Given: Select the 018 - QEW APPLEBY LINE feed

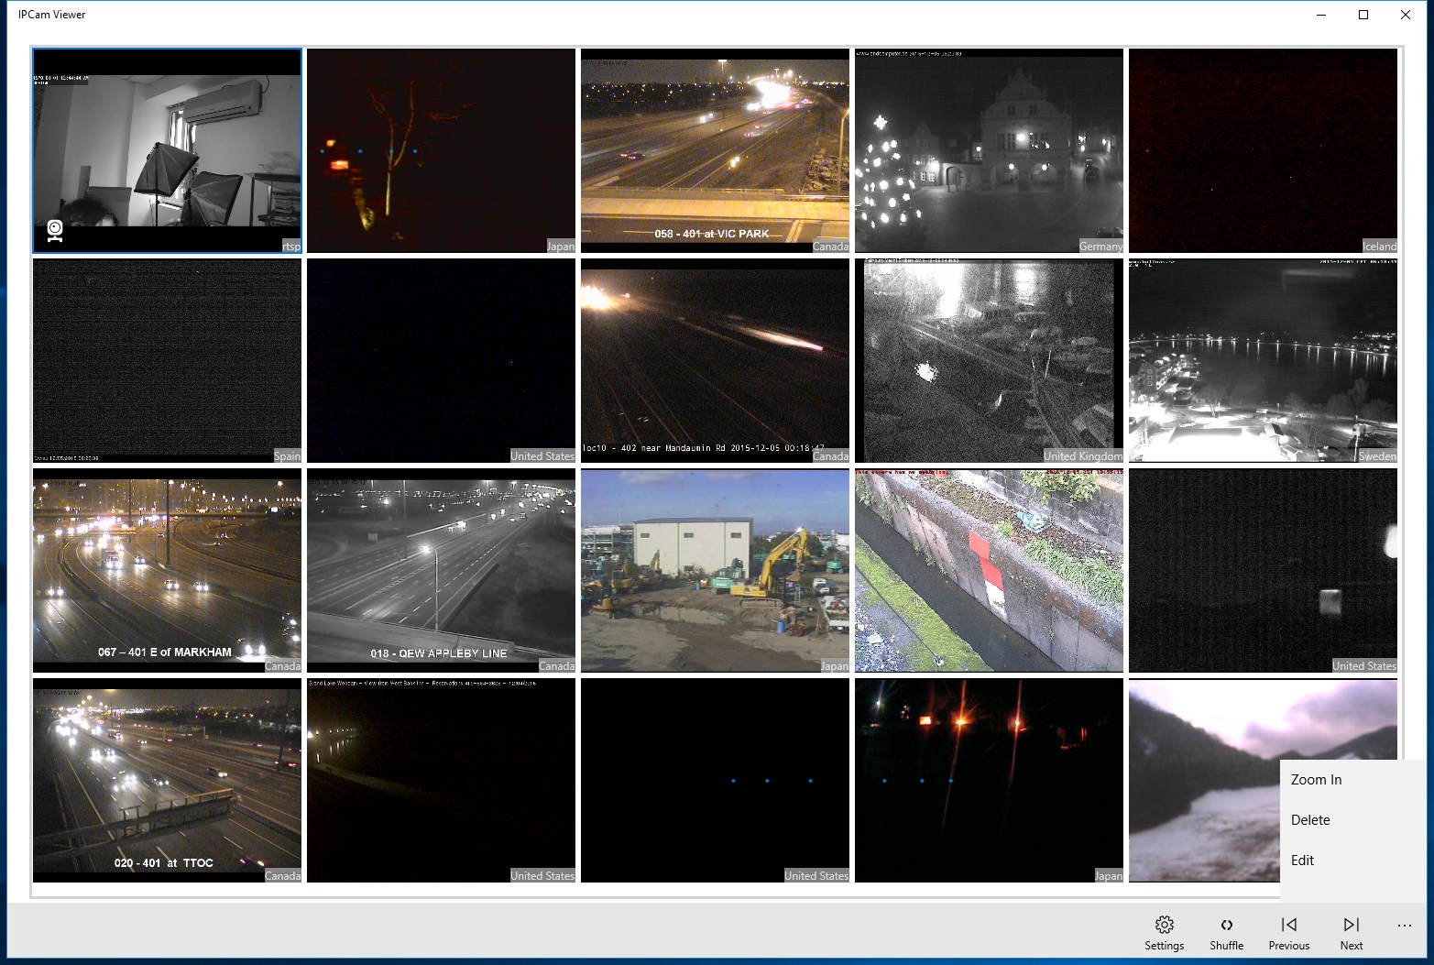Looking at the screenshot, I should point(441,570).
